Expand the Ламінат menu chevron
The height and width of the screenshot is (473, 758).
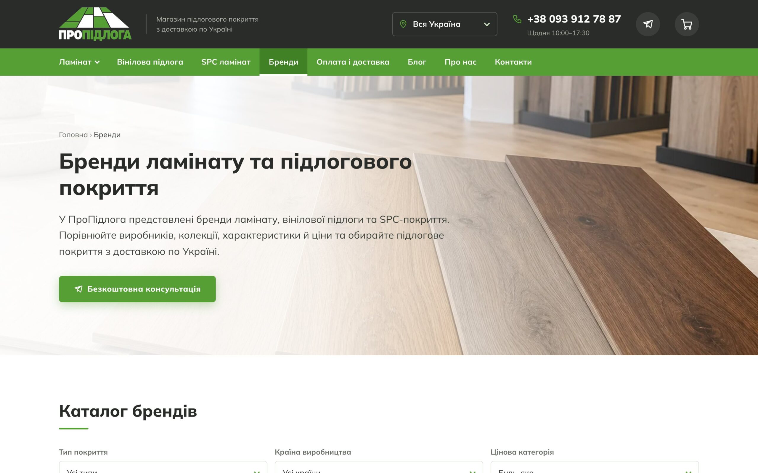[x=97, y=62]
